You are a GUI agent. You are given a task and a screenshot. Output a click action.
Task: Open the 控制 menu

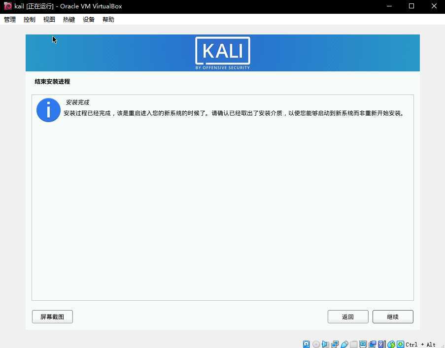click(x=30, y=19)
